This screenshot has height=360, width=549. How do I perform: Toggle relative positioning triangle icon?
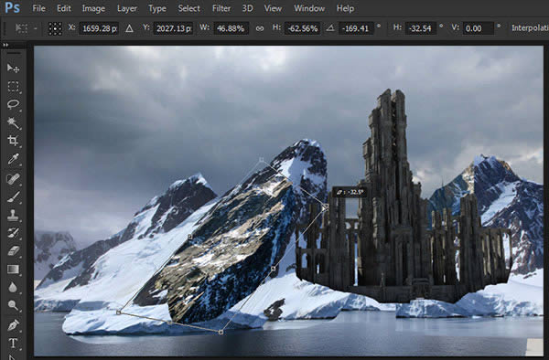130,28
